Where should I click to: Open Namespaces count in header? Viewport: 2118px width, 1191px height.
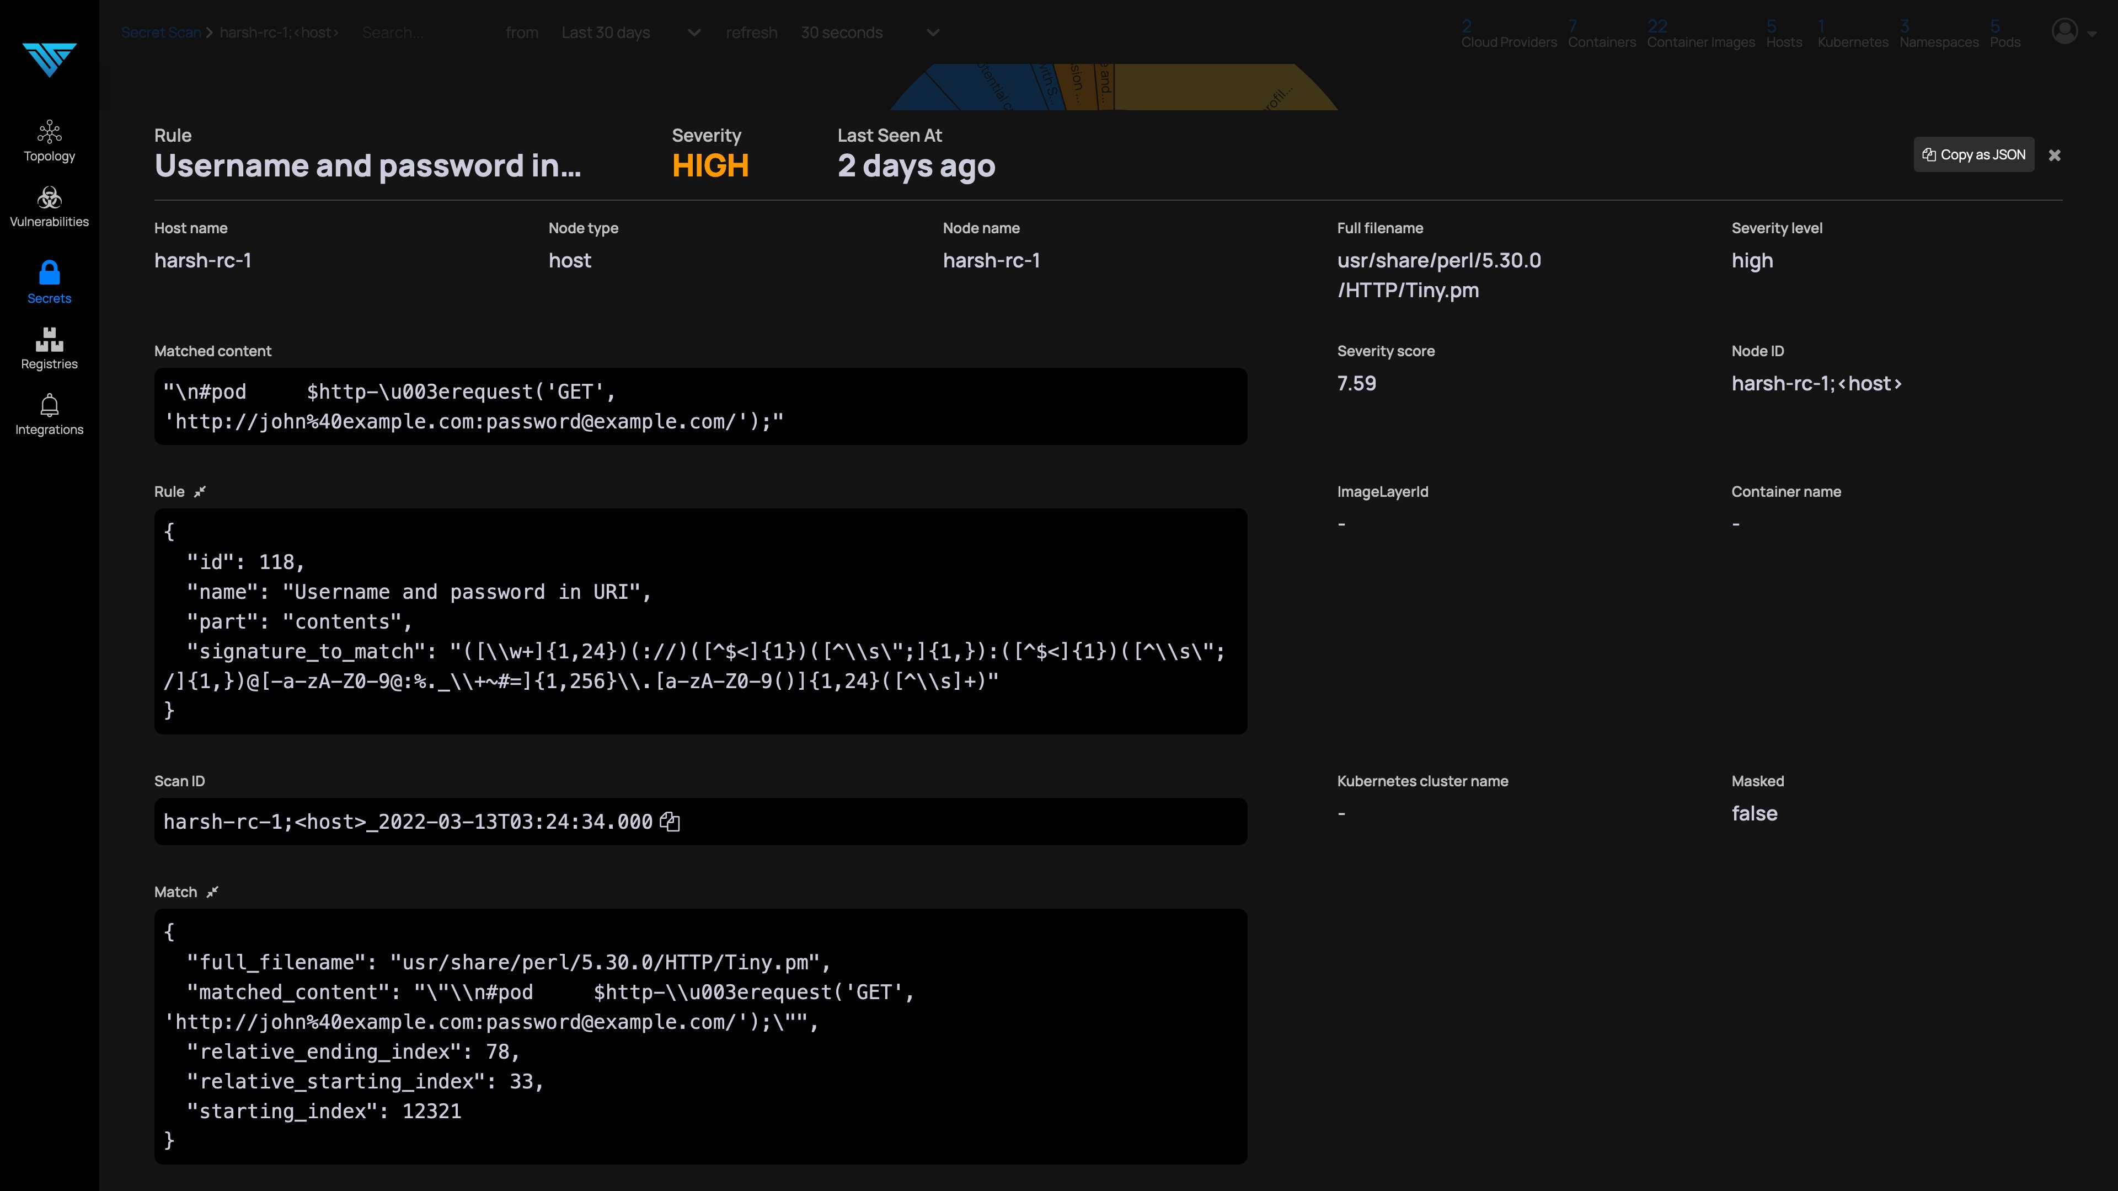(x=1939, y=35)
